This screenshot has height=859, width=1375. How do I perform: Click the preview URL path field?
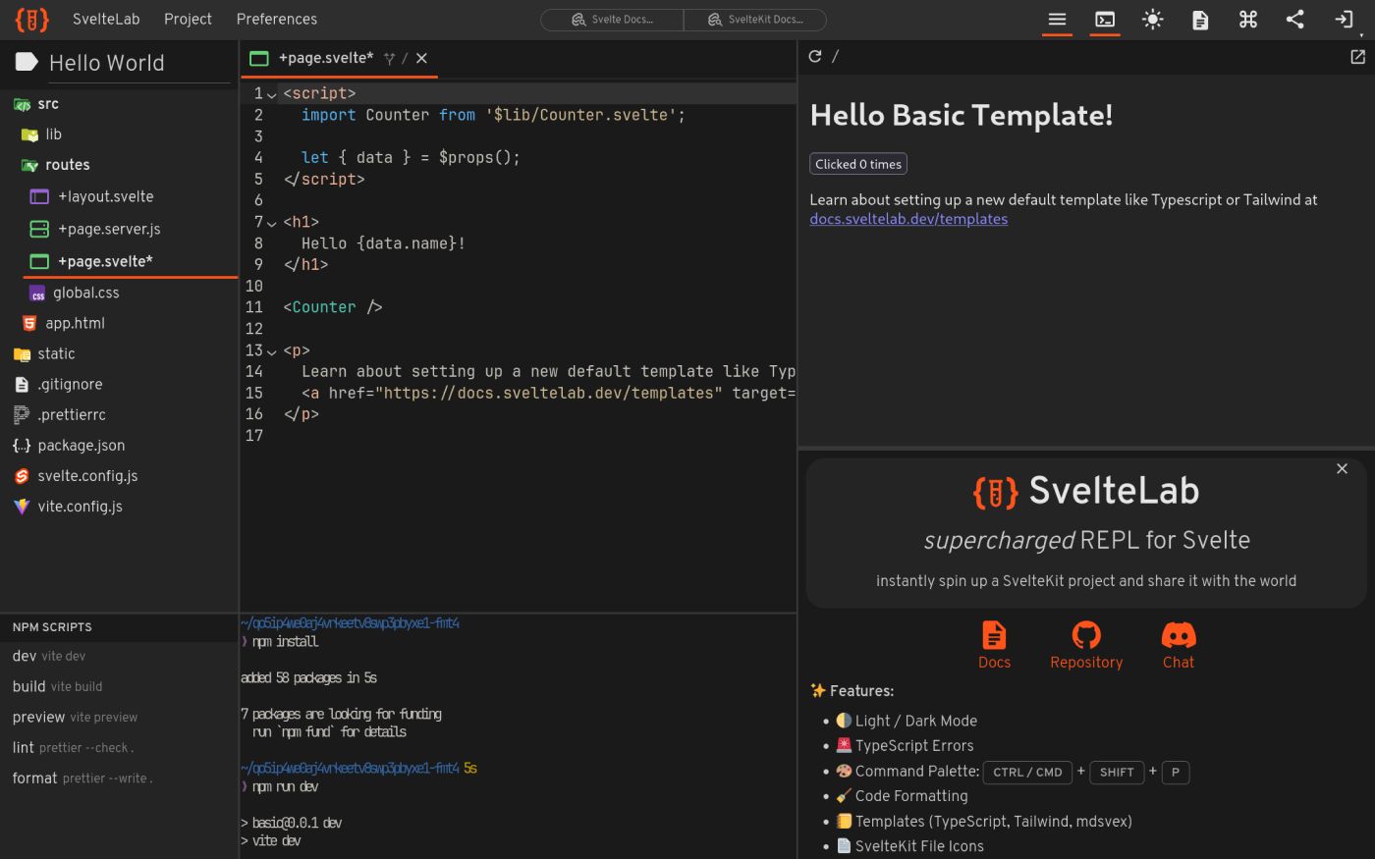pyautogui.click(x=1085, y=56)
